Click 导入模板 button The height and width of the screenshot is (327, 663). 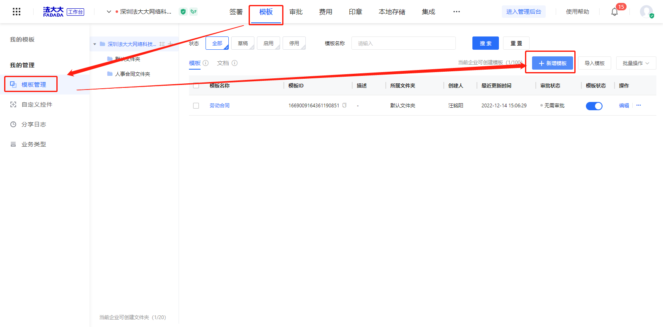tap(595, 63)
